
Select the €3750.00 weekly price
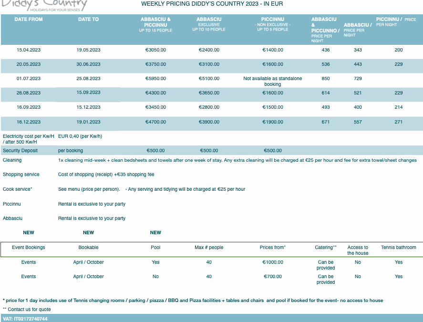click(x=155, y=64)
